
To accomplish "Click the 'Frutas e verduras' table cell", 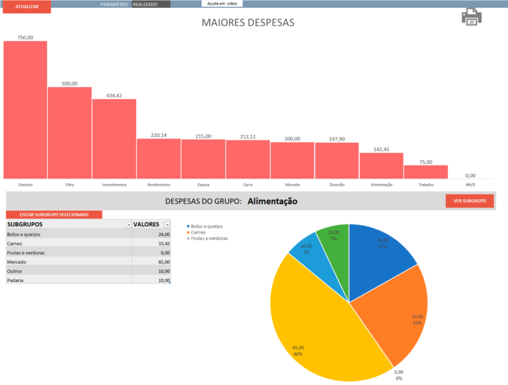I will [x=69, y=253].
